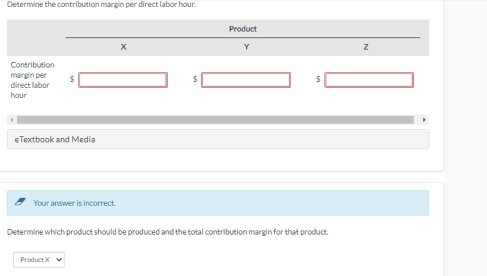Click the horizontal scrollbar thumb
Image resolution: width=487 pixels, height=276 pixels.
click(x=215, y=120)
